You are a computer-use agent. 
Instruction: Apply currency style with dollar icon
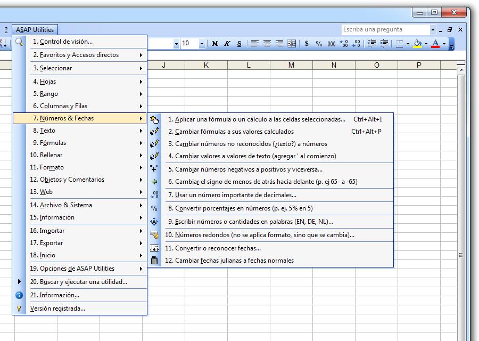coord(307,44)
